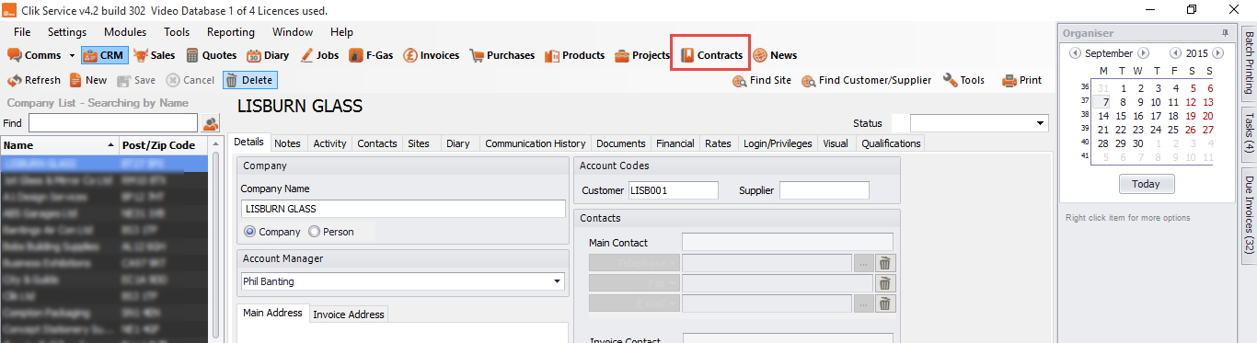Open the Contracts module

coord(711,55)
